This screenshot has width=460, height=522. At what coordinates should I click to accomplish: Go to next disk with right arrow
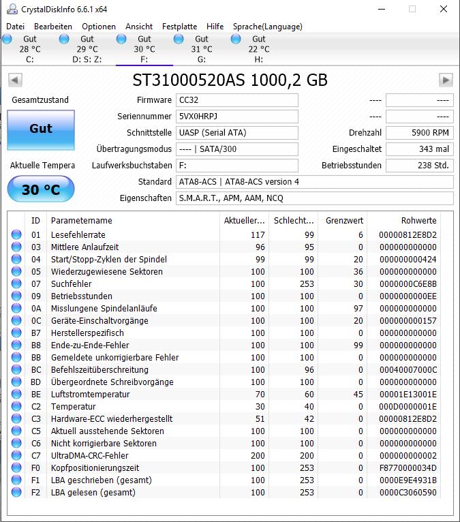[446, 80]
